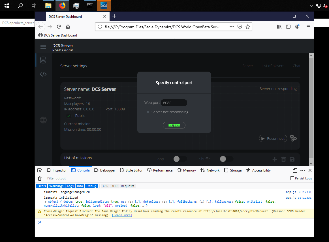The image size is (329, 242).
Task: Open the code brackets sidebar section
Action: click(43, 74)
